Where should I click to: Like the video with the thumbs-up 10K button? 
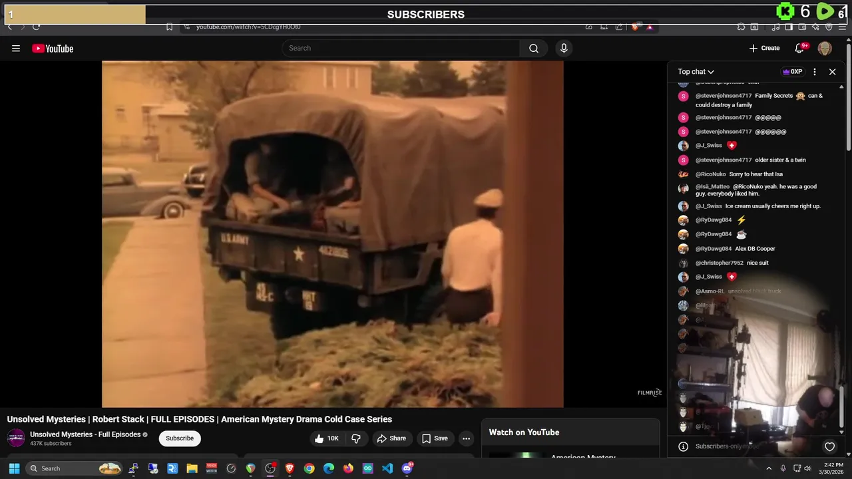(327, 438)
